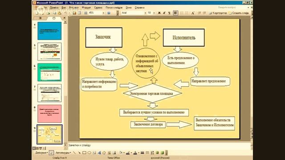
Task: Click the Создать слайд button
Action: pyautogui.click(x=239, y=13)
